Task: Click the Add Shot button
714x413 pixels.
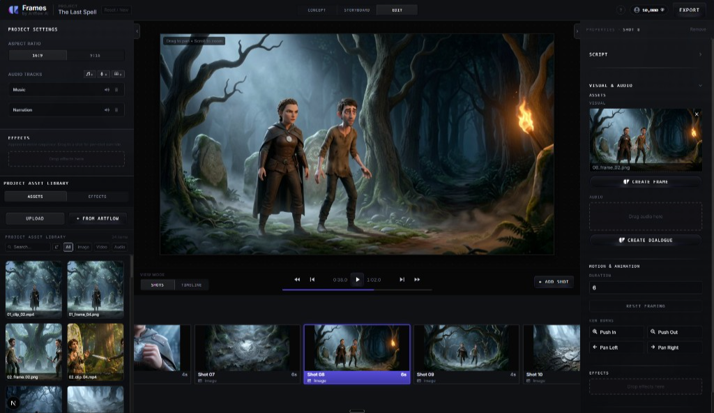Action: coord(554,282)
